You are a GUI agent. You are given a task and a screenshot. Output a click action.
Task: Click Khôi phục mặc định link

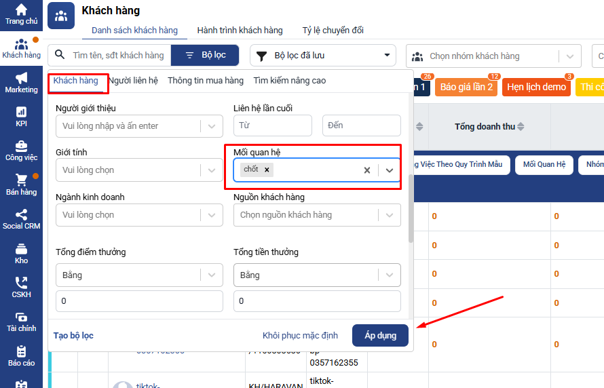(300, 336)
